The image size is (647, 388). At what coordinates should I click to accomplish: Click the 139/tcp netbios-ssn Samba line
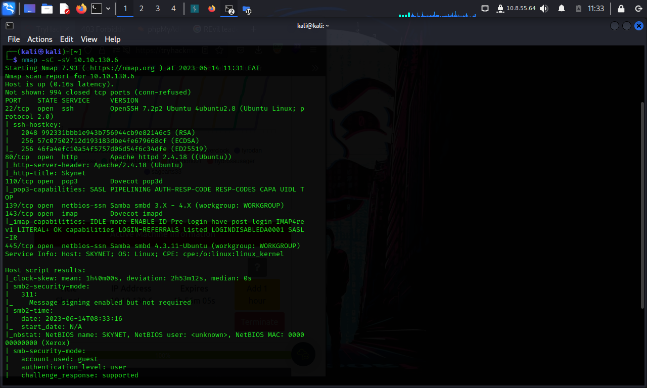[145, 206]
